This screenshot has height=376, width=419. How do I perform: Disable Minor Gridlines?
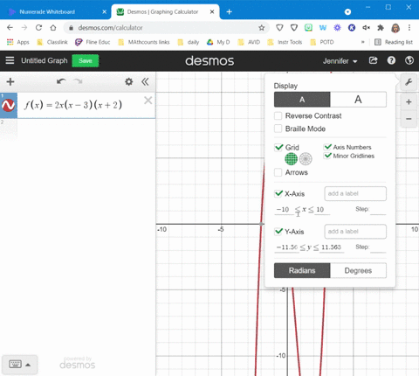[327, 156]
